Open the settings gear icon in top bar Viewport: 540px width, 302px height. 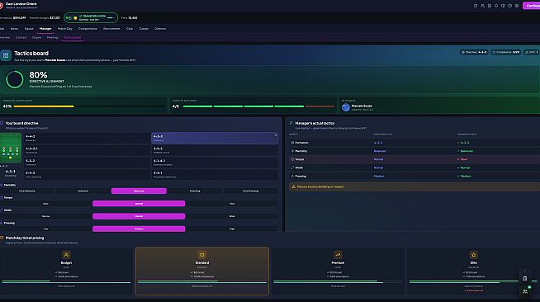point(517,6)
